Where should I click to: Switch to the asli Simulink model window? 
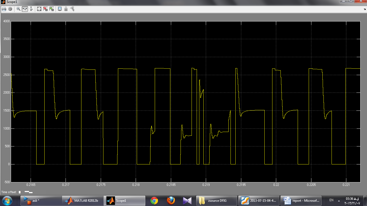click(x=41, y=200)
